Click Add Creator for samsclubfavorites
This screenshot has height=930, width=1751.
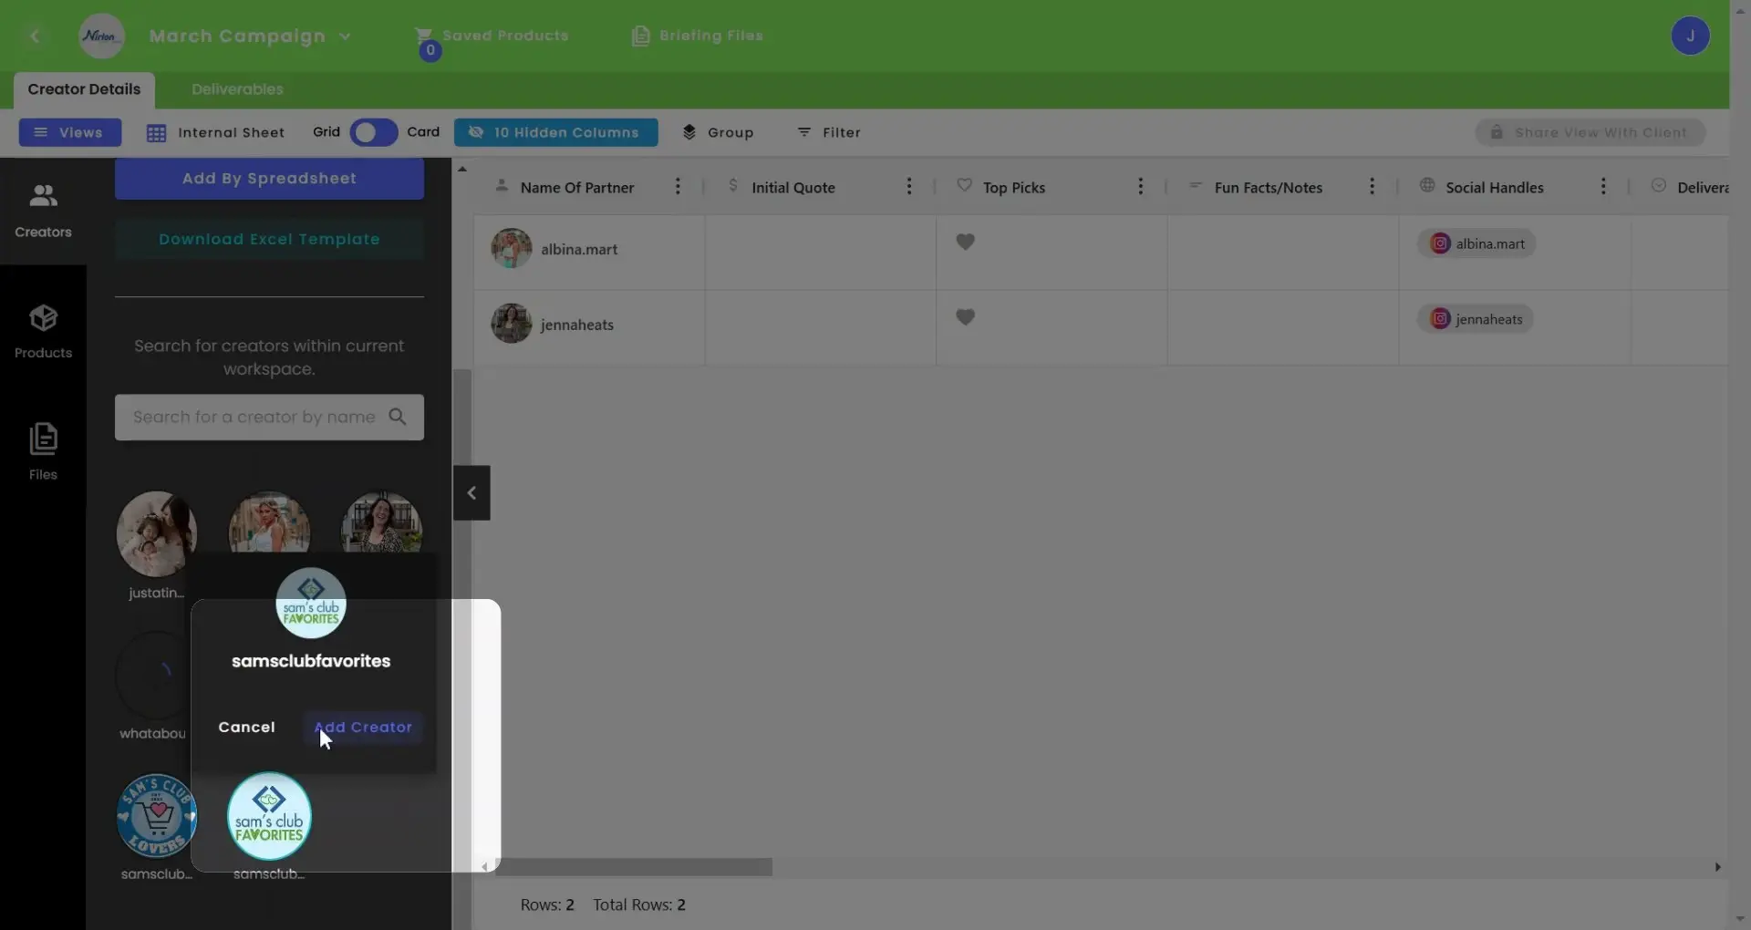point(363,727)
